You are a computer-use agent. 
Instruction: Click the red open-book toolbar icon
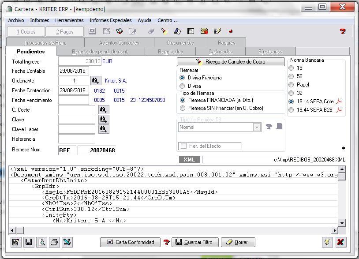click(x=119, y=31)
